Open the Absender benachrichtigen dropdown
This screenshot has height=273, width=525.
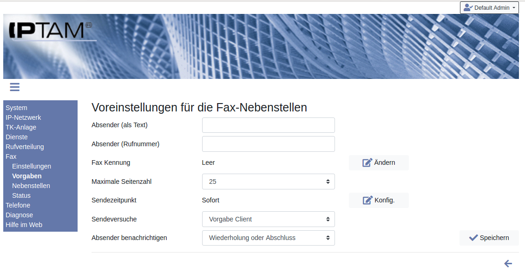(x=268, y=238)
